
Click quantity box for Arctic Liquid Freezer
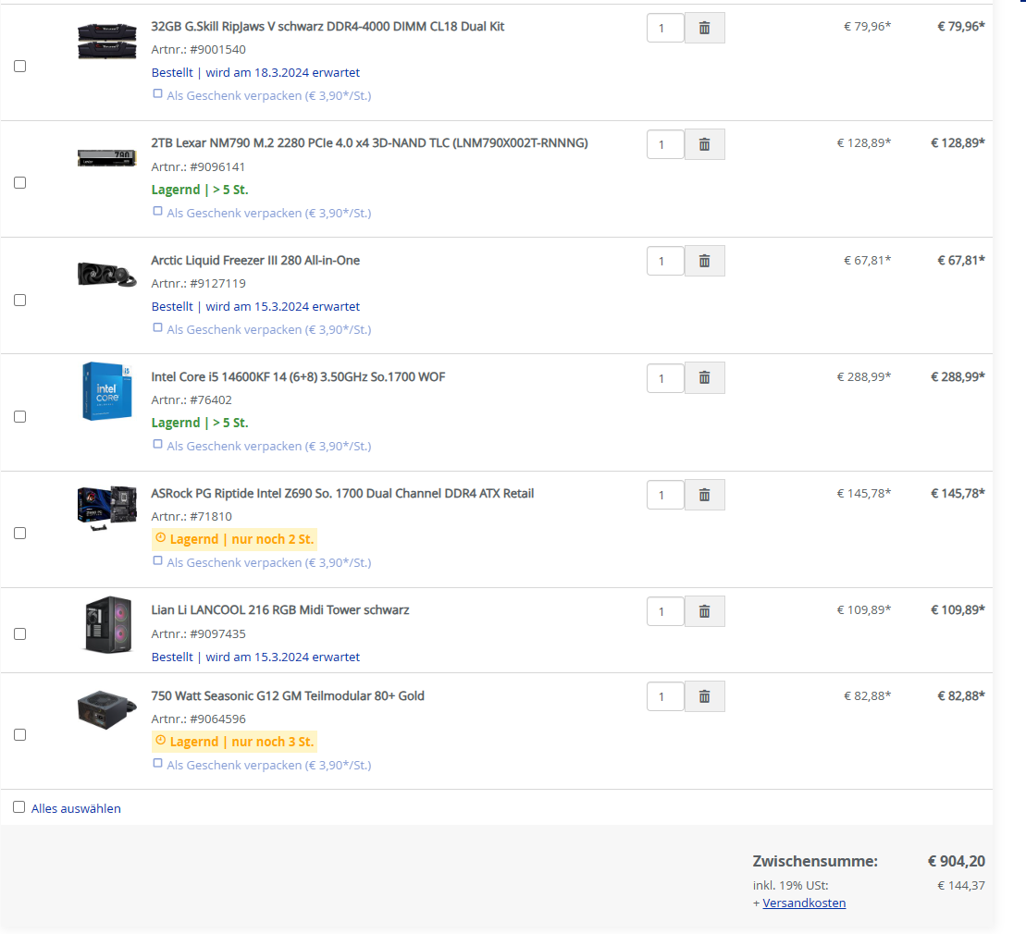click(665, 261)
